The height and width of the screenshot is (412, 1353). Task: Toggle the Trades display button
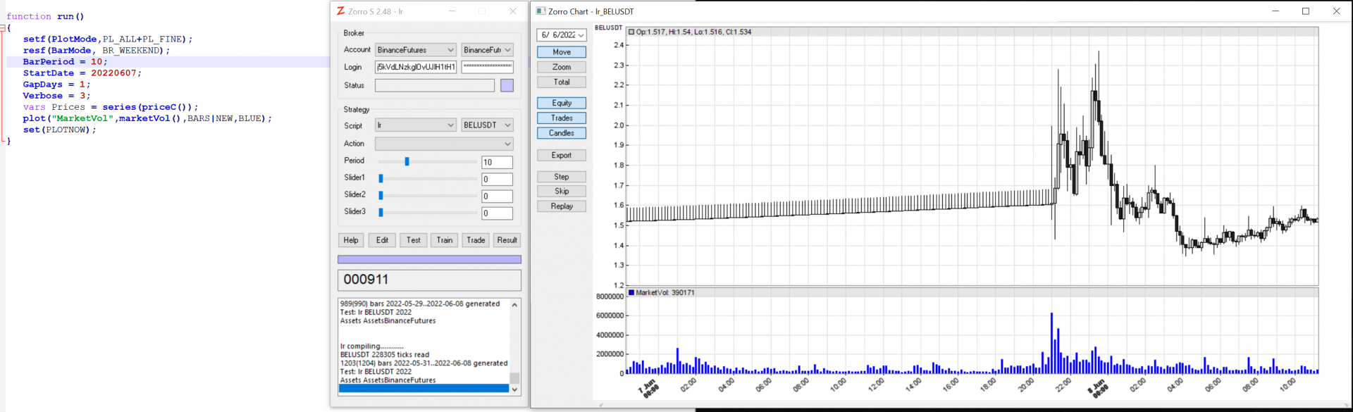tap(562, 118)
